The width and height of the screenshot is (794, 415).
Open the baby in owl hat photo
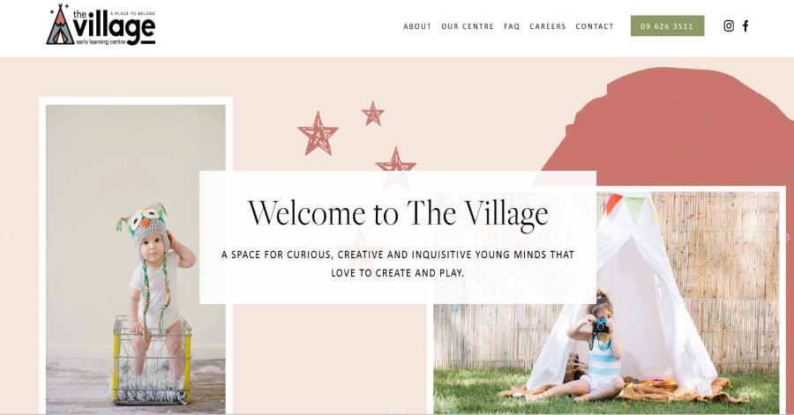point(136,259)
